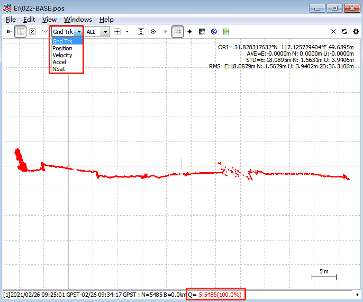The image size is (363, 302).
Task: Click the STD statistics text line
Action: tap(300, 60)
